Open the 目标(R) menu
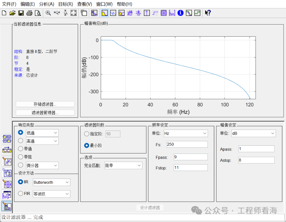Image resolution: width=286 pixels, height=222 pixels. point(66,4)
